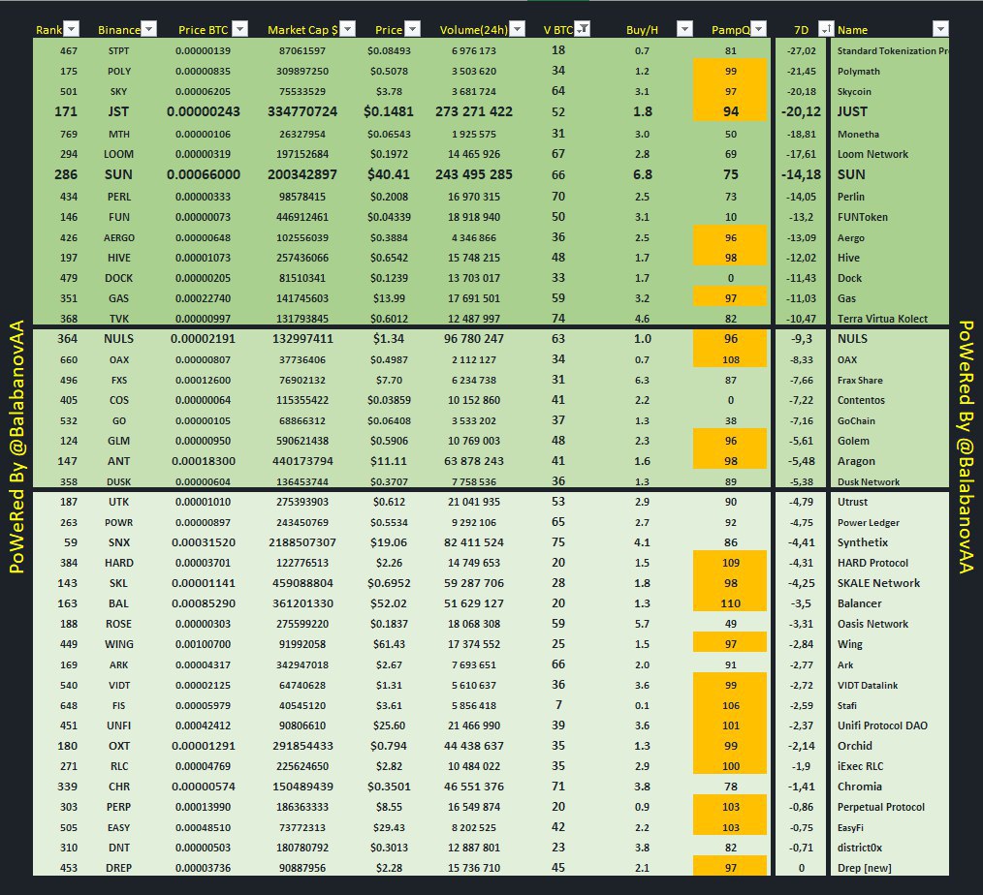Image resolution: width=983 pixels, height=895 pixels.
Task: Select price $11.11 cell
Action: point(389,461)
